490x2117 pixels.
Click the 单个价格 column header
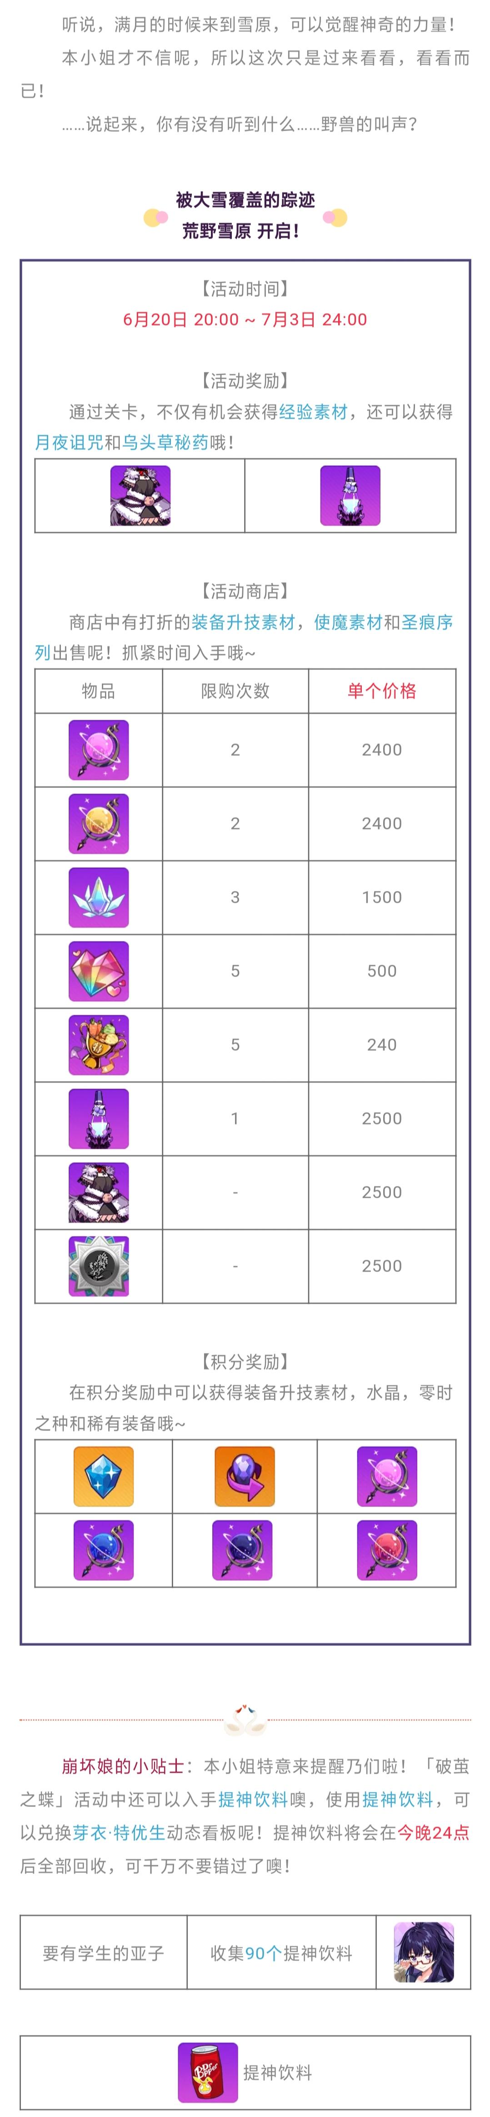point(382,690)
